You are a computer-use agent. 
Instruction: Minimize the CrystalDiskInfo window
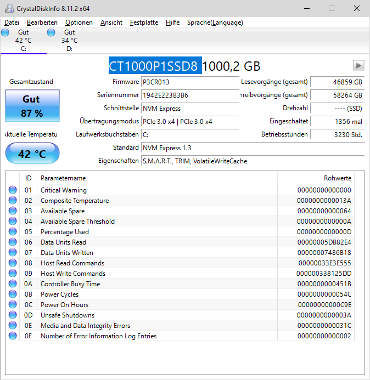click(307, 8)
